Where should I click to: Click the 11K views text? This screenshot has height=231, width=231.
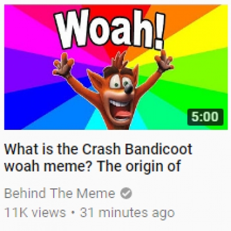point(35,213)
